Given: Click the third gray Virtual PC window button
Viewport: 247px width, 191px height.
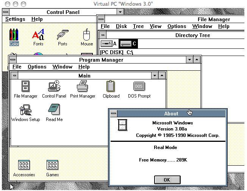Looking at the screenshot, I should tap(23, 4).
